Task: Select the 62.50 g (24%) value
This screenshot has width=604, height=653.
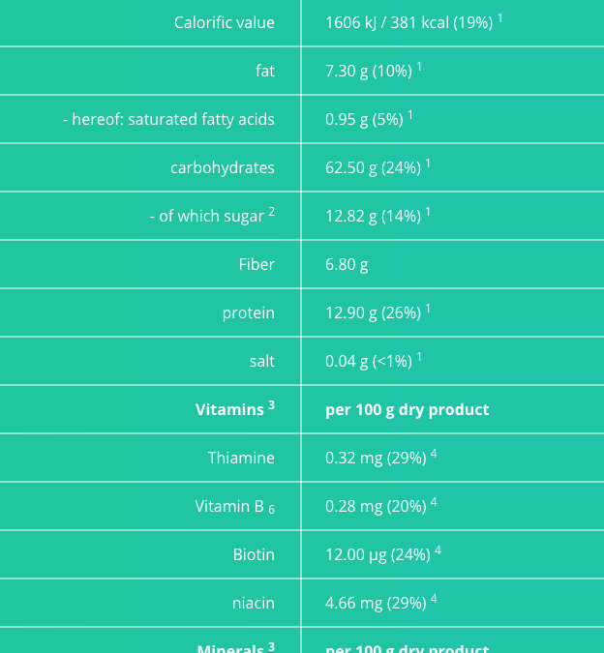Action: 373,167
